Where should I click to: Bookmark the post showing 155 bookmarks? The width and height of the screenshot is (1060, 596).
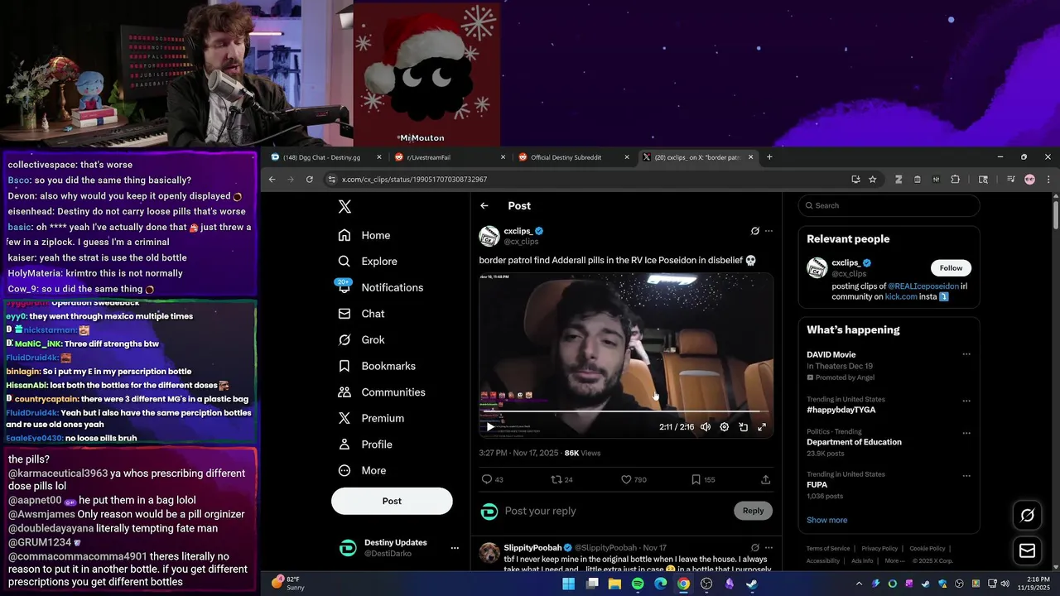696,479
